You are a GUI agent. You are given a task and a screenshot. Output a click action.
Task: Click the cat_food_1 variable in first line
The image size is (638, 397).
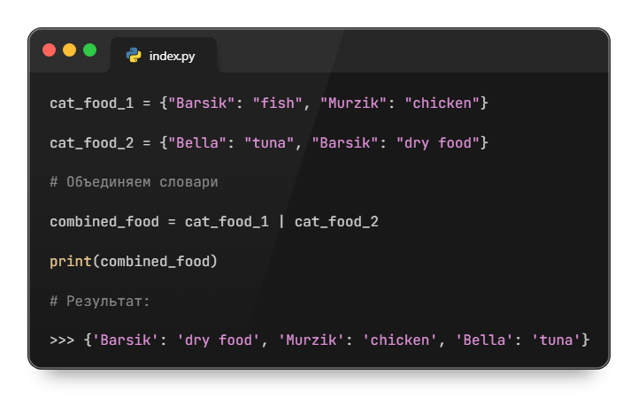tap(91, 103)
